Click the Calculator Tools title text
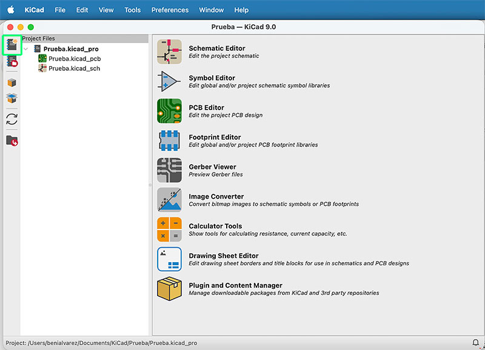 click(x=215, y=226)
